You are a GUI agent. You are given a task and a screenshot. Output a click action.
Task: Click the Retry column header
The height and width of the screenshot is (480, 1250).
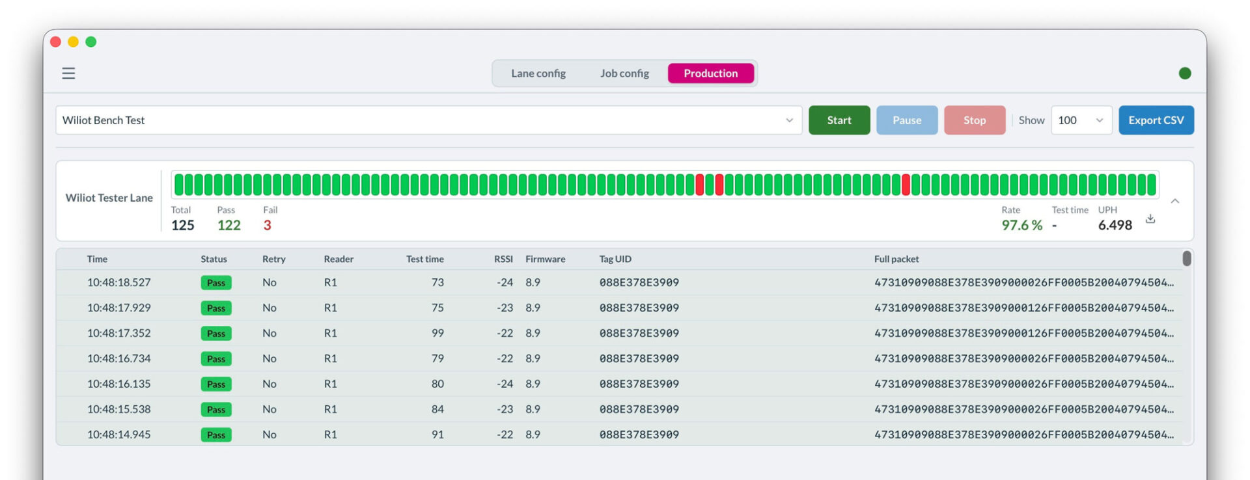coord(274,259)
